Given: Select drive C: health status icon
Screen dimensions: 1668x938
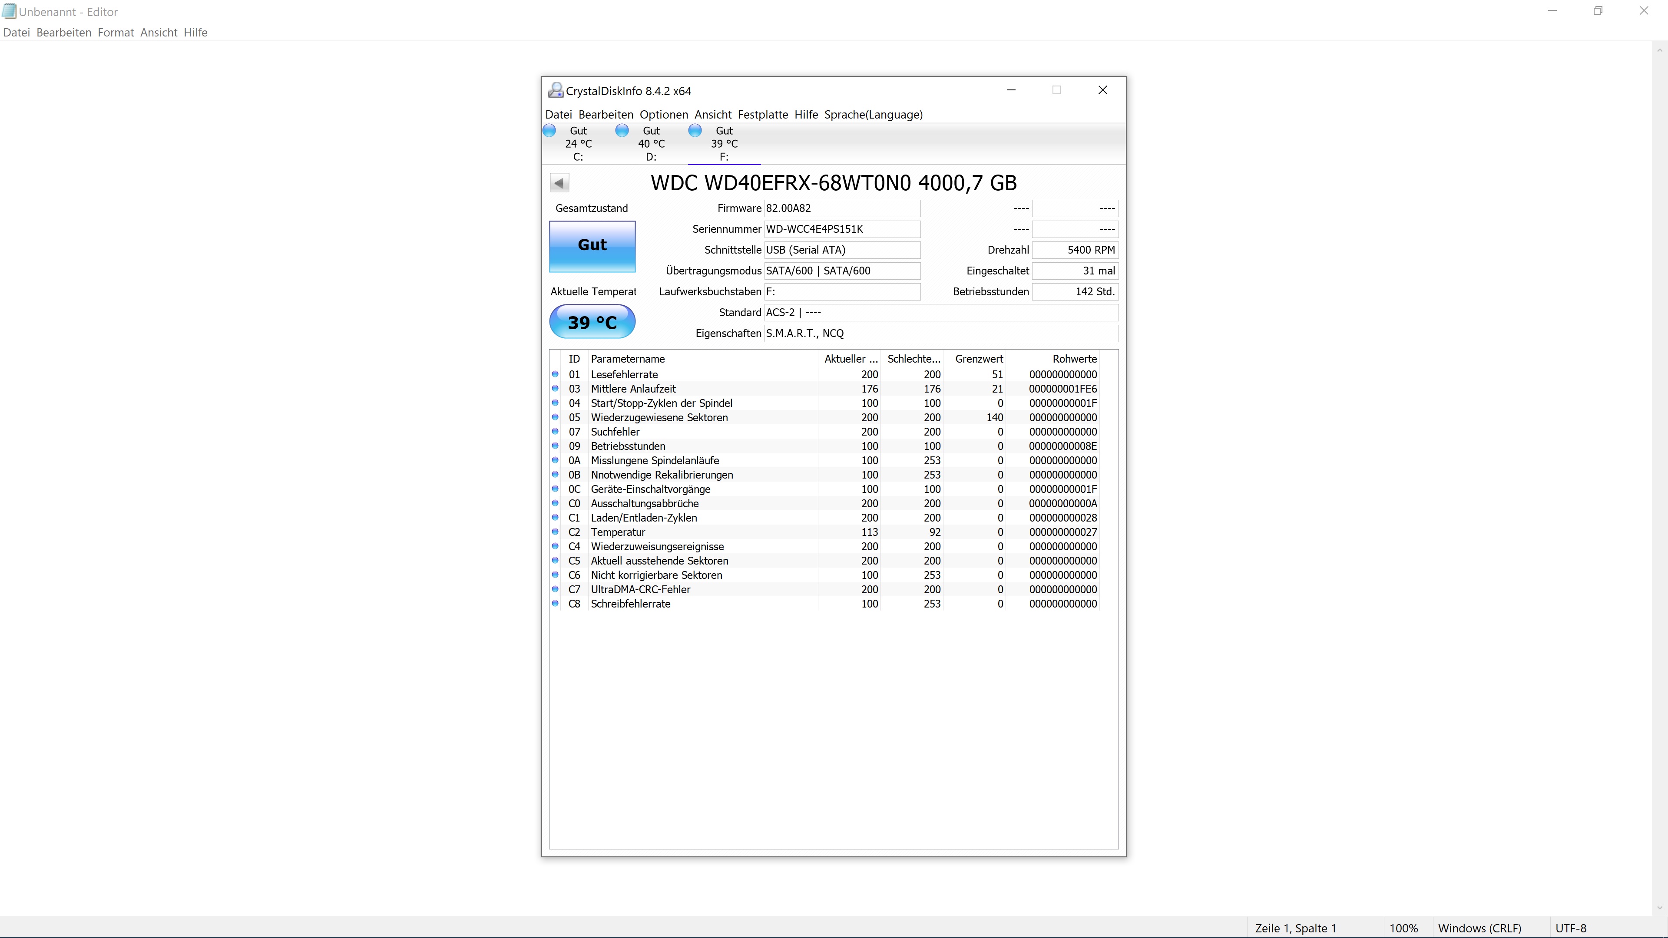Looking at the screenshot, I should click(549, 131).
